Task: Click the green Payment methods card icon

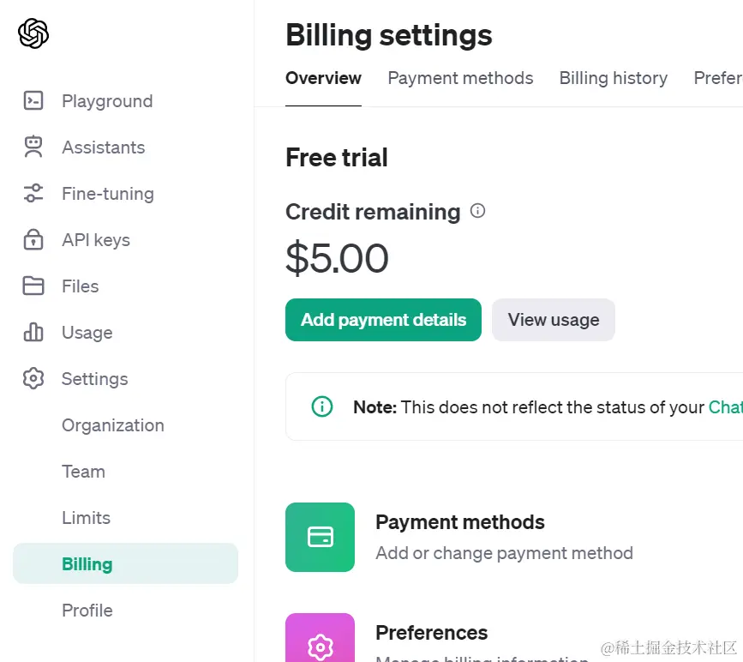Action: point(320,538)
